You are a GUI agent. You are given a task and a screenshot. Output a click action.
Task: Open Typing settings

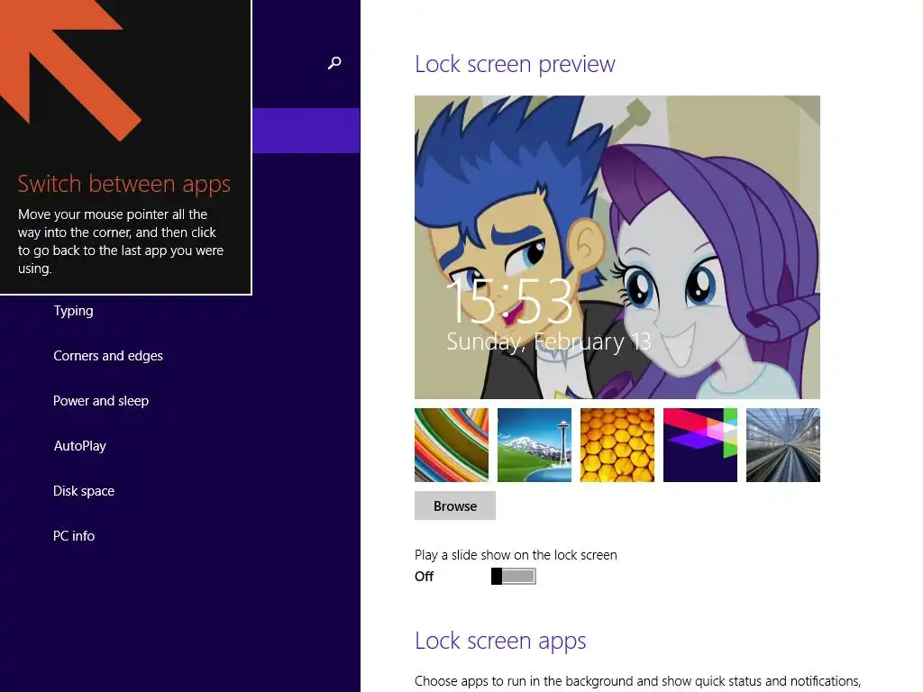pyautogui.click(x=73, y=311)
